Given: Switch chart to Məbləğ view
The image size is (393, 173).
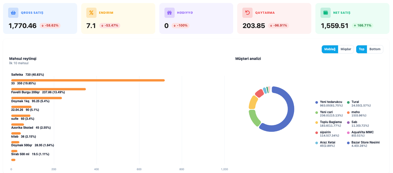Looking at the screenshot, I should click(330, 49).
